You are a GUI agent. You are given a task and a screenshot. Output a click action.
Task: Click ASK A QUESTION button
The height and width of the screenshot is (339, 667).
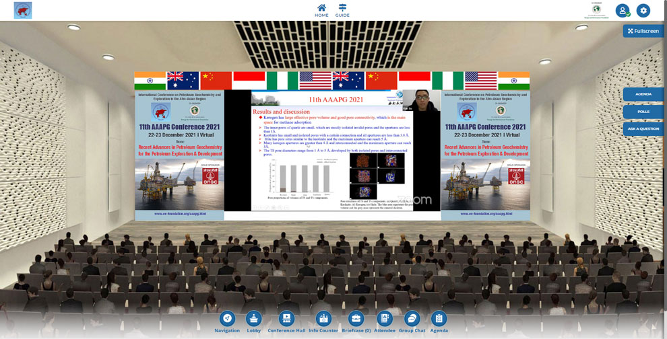click(643, 128)
